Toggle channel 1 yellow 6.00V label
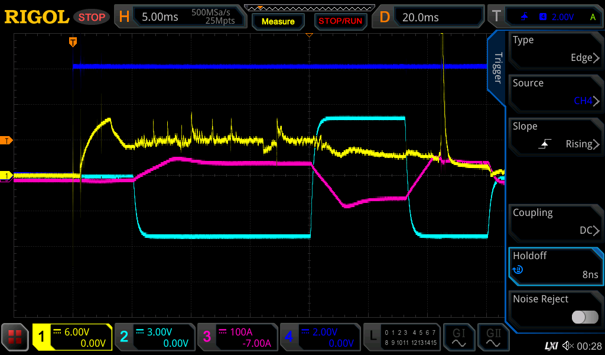Viewport: 605px width, 355px height. (x=72, y=337)
